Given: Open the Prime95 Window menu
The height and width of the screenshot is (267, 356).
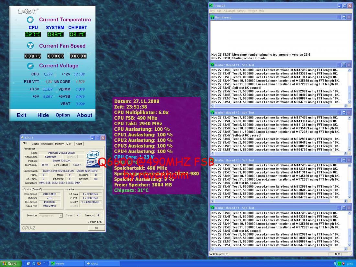Looking at the screenshot, I should pos(252,11).
